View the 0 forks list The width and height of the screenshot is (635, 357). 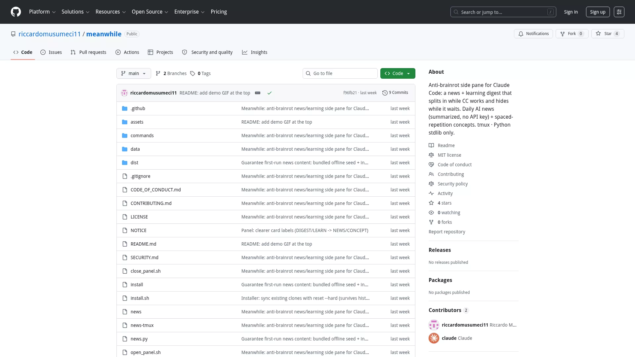[440, 222]
